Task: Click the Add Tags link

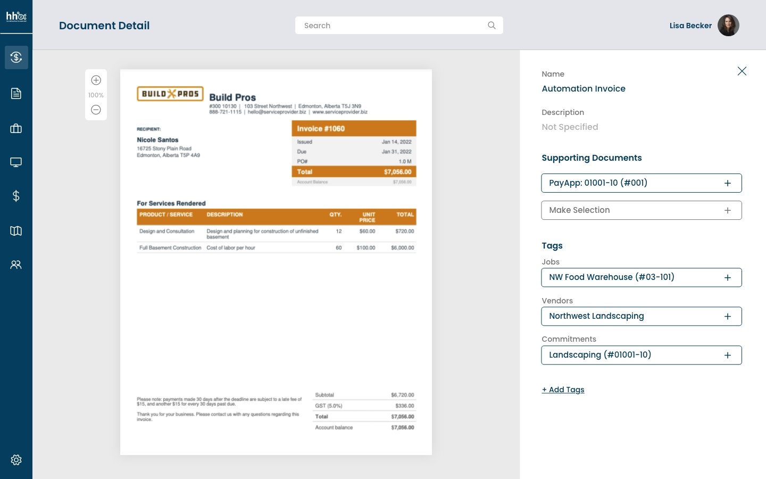Action: 563,390
